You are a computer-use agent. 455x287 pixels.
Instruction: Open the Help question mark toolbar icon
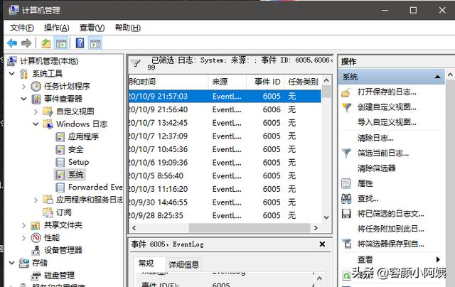(80, 43)
